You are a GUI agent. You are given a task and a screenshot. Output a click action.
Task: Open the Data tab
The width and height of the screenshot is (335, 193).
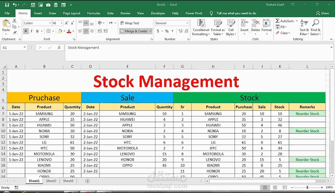click(110, 13)
